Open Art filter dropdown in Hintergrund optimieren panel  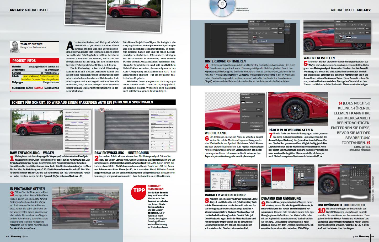tap(254, 24)
